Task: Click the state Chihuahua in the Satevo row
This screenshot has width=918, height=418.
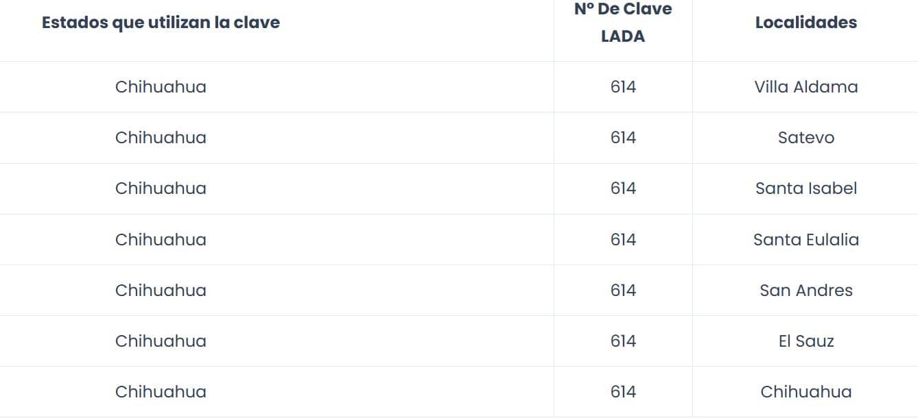Action: 161,138
